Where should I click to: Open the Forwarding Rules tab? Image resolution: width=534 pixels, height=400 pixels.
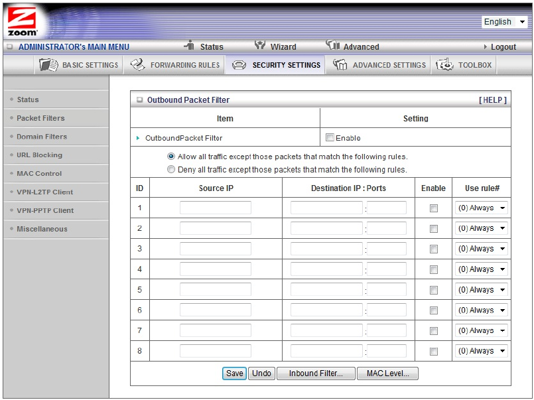174,65
